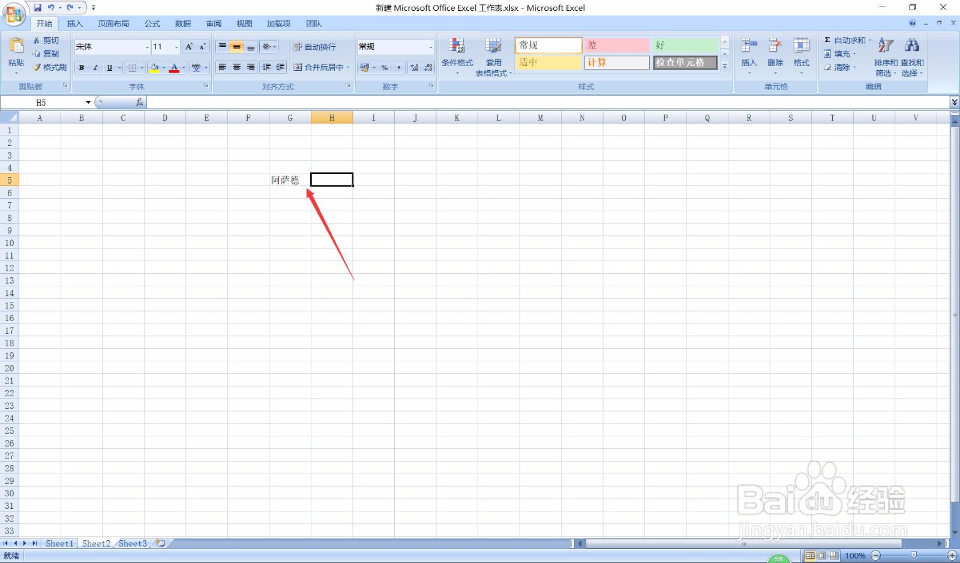Apply cell borders icon
Screen dimensions: 960x563
point(133,68)
